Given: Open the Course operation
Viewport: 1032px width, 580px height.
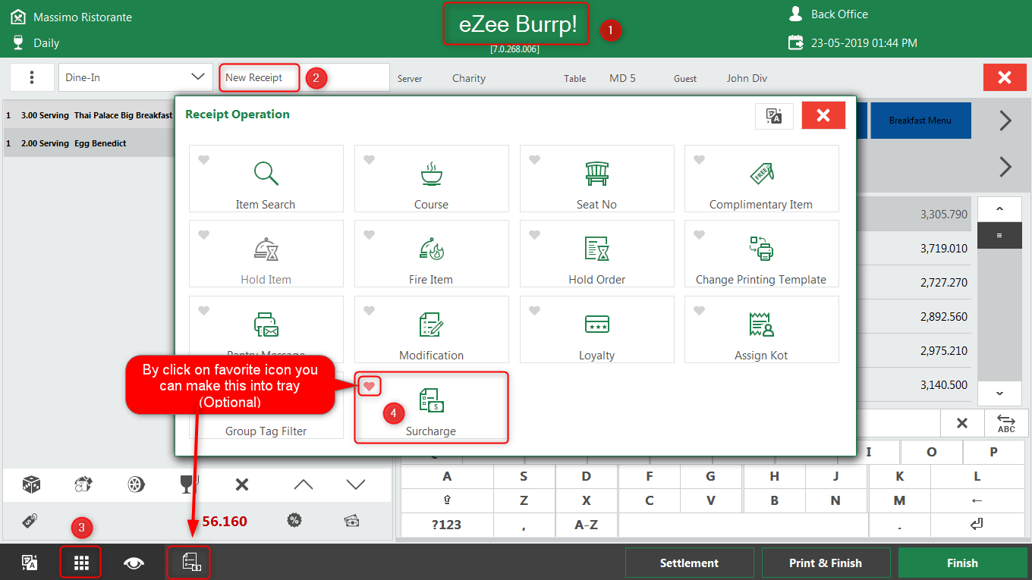Looking at the screenshot, I should (431, 179).
